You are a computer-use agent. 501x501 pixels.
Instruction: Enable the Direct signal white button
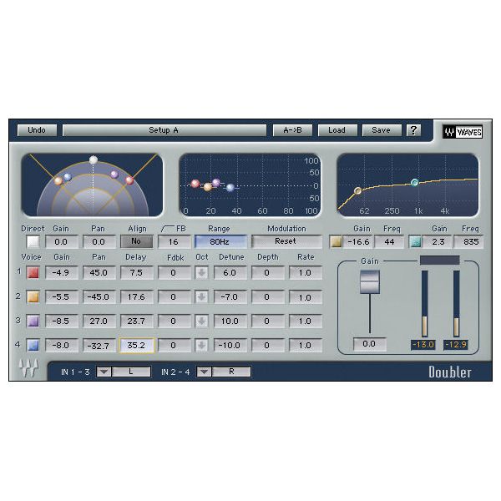33,241
